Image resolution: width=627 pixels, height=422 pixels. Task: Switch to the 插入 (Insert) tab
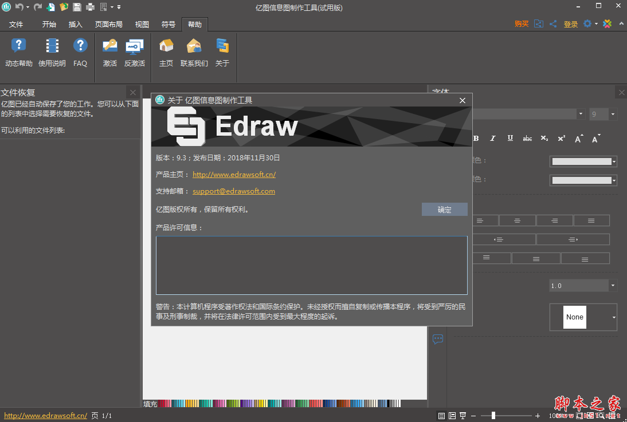(76, 25)
